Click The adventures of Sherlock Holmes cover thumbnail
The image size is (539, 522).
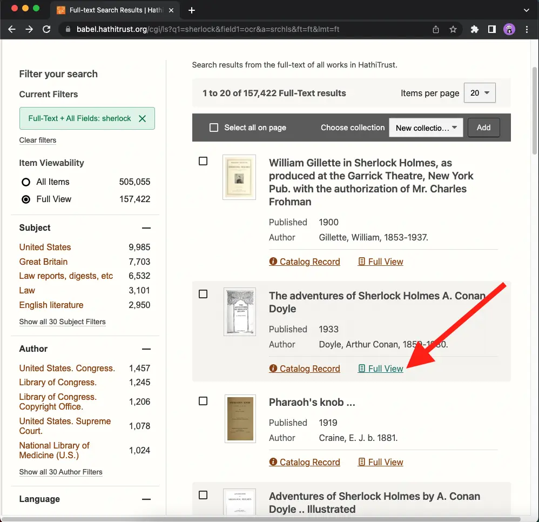240,312
